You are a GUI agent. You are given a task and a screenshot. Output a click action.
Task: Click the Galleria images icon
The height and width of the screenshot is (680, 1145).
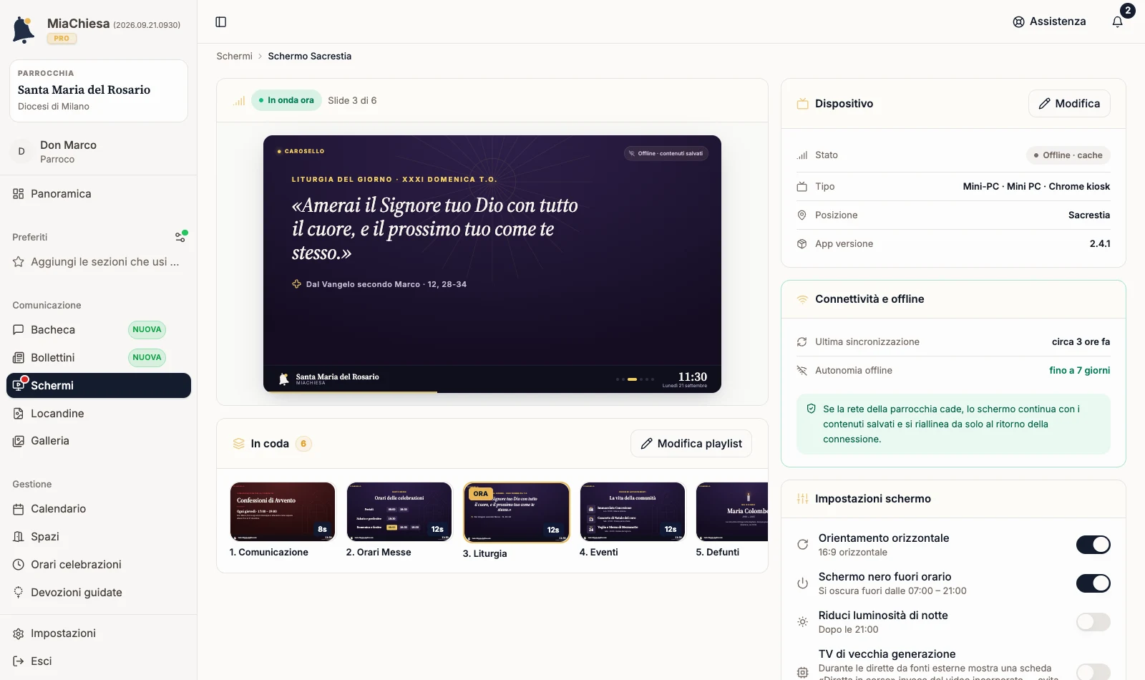coord(19,441)
